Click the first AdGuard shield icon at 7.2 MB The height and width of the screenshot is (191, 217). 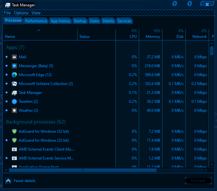(x=14, y=131)
